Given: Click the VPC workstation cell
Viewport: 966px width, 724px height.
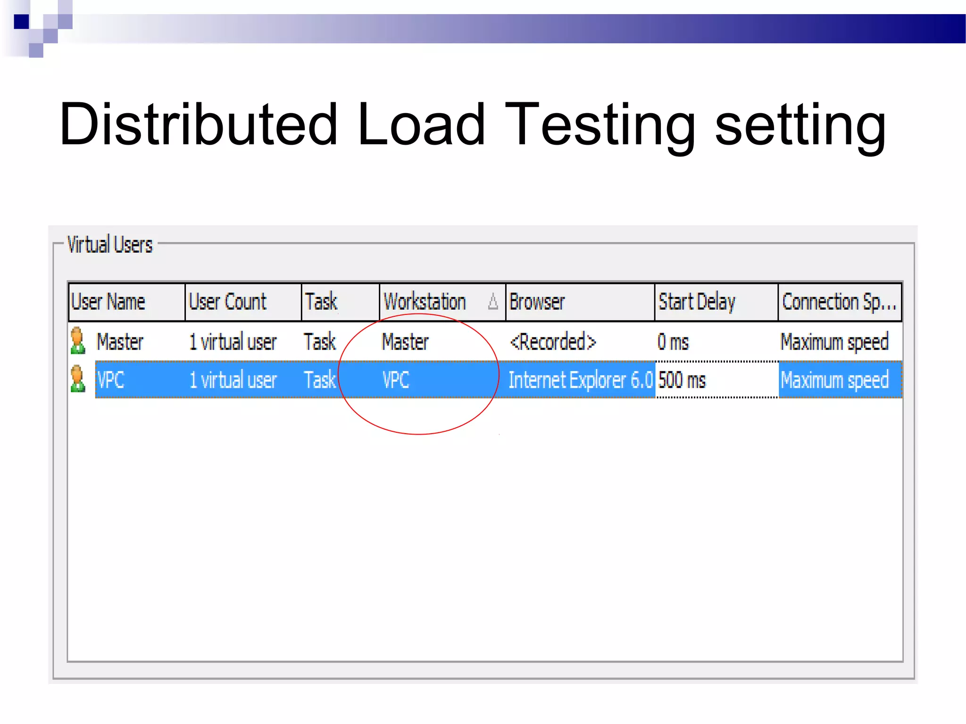Looking at the screenshot, I should click(x=396, y=380).
